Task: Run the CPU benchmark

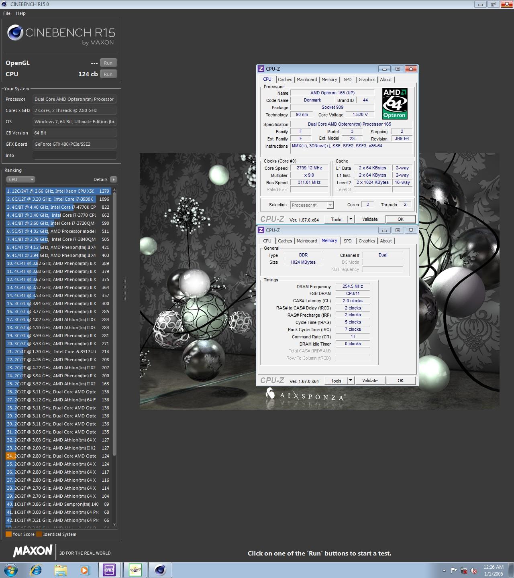Action: click(x=108, y=74)
